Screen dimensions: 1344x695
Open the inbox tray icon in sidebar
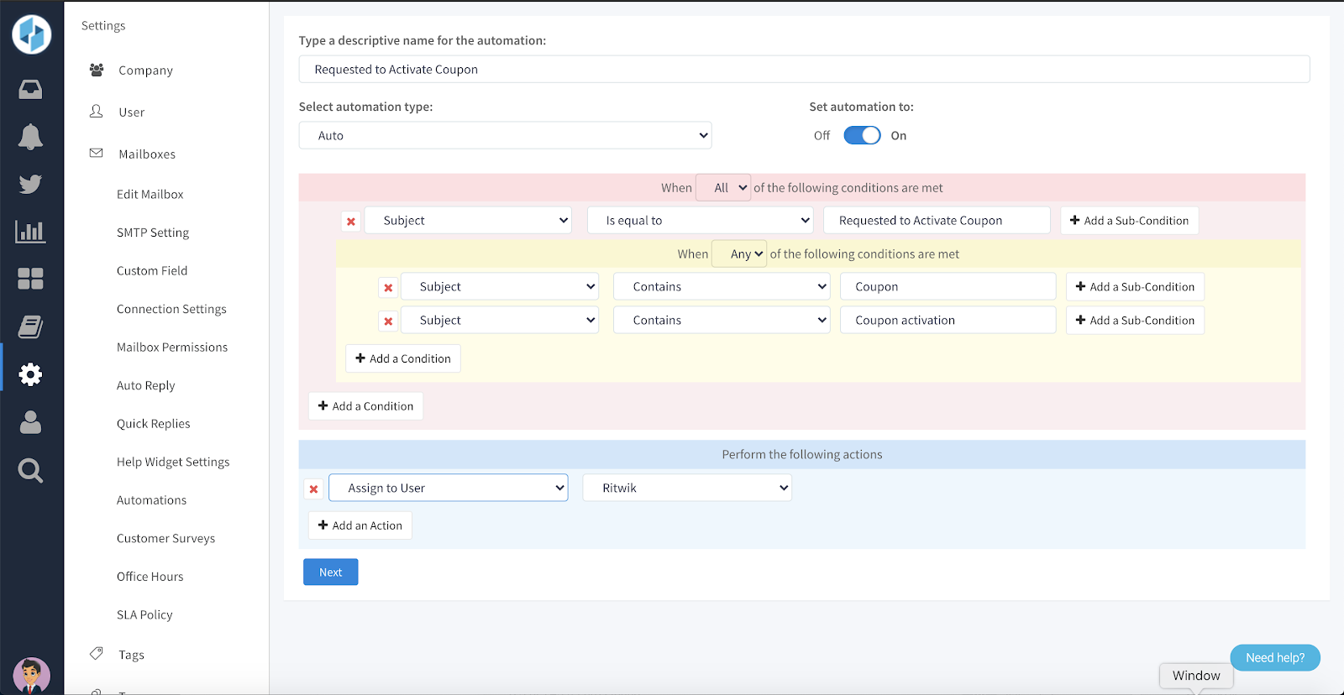click(30, 89)
